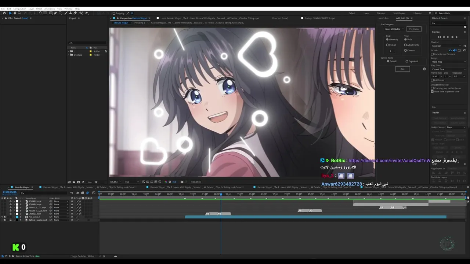Select the Organized layers name option
Screen dimensions: 470x264
pos(407,61)
